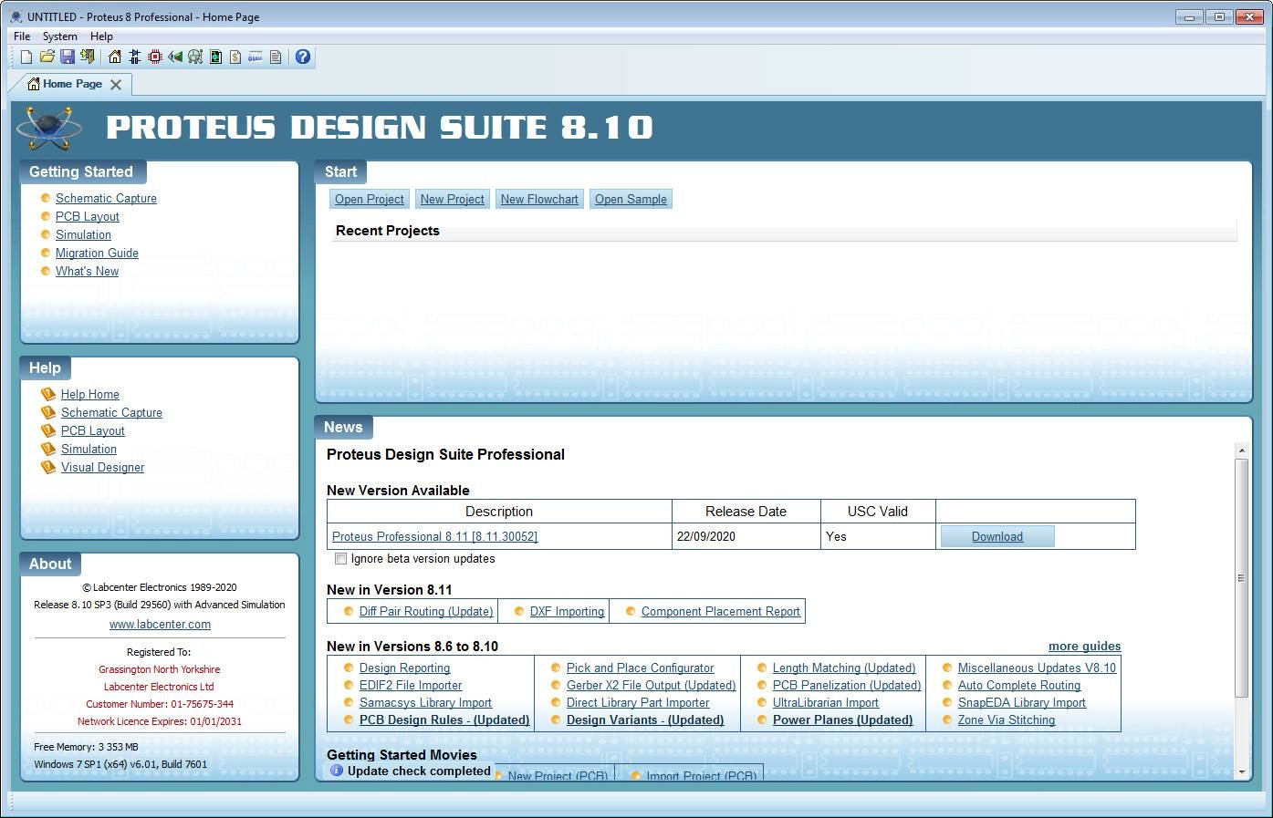The width and height of the screenshot is (1273, 818).
Task: Open Help panel Schematic Capture link
Action: 111,412
